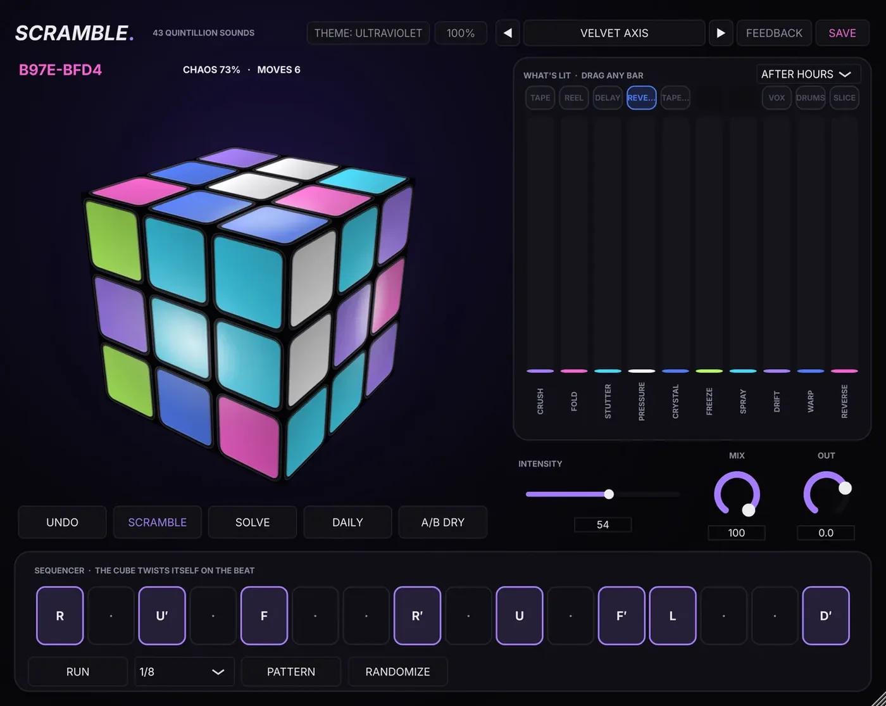Click the INTENSITY slider handle
The height and width of the screenshot is (706, 886).
coord(609,494)
